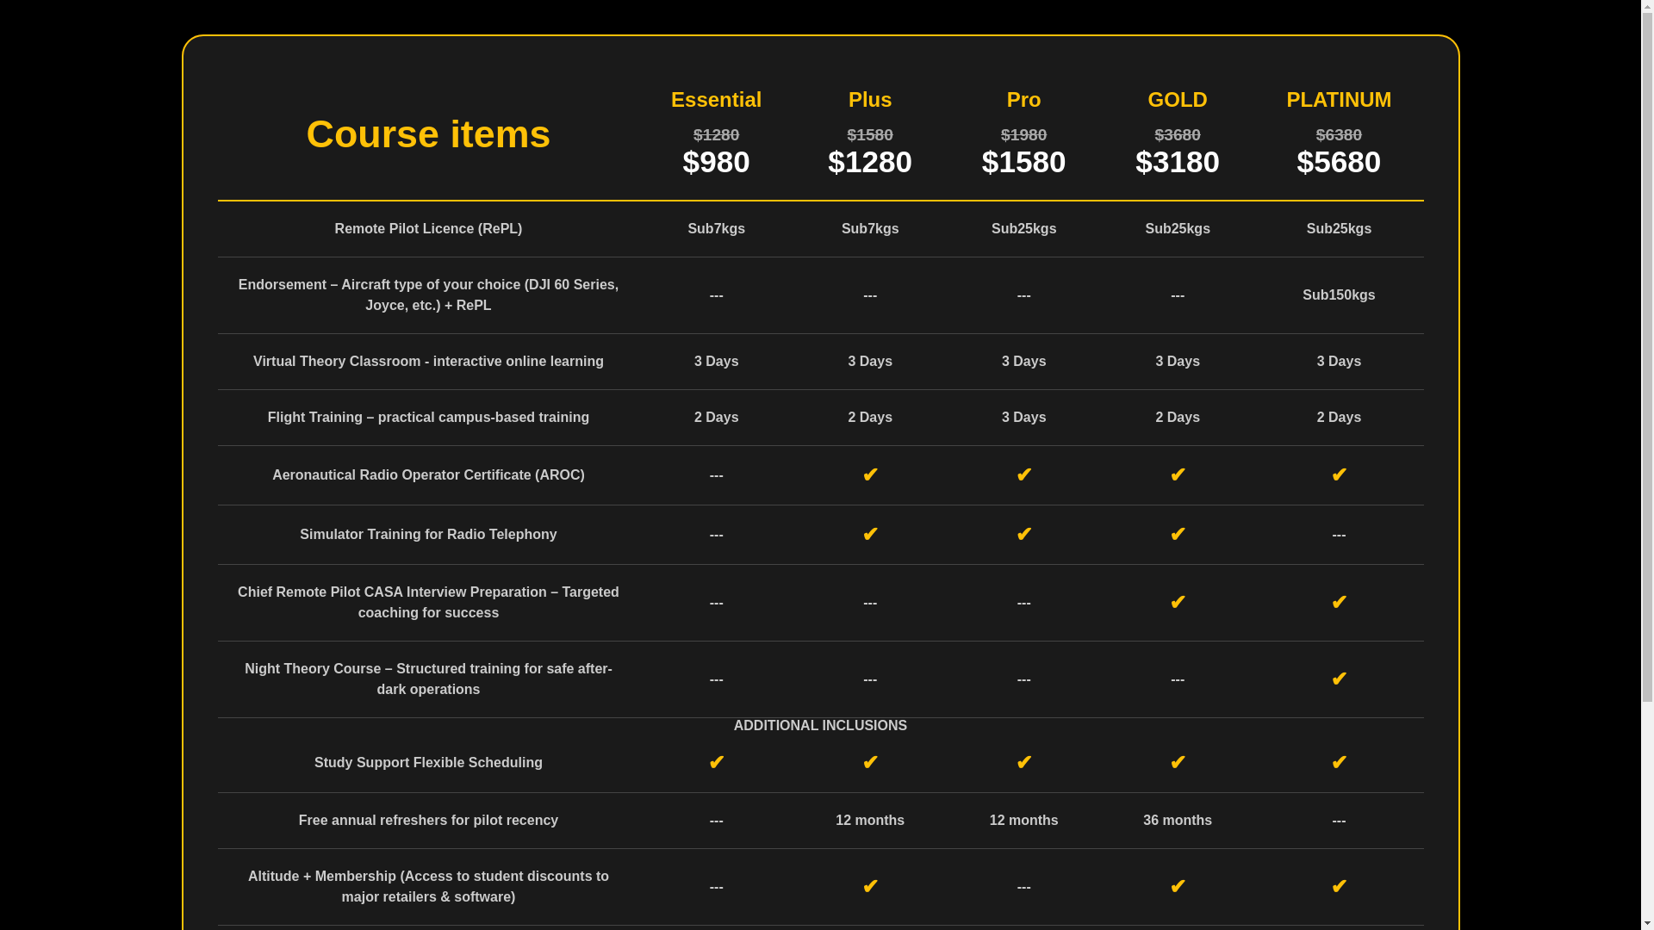The width and height of the screenshot is (1654, 930).
Task: Click Plus checkmark in Altitude Membership row
Action: (870, 887)
